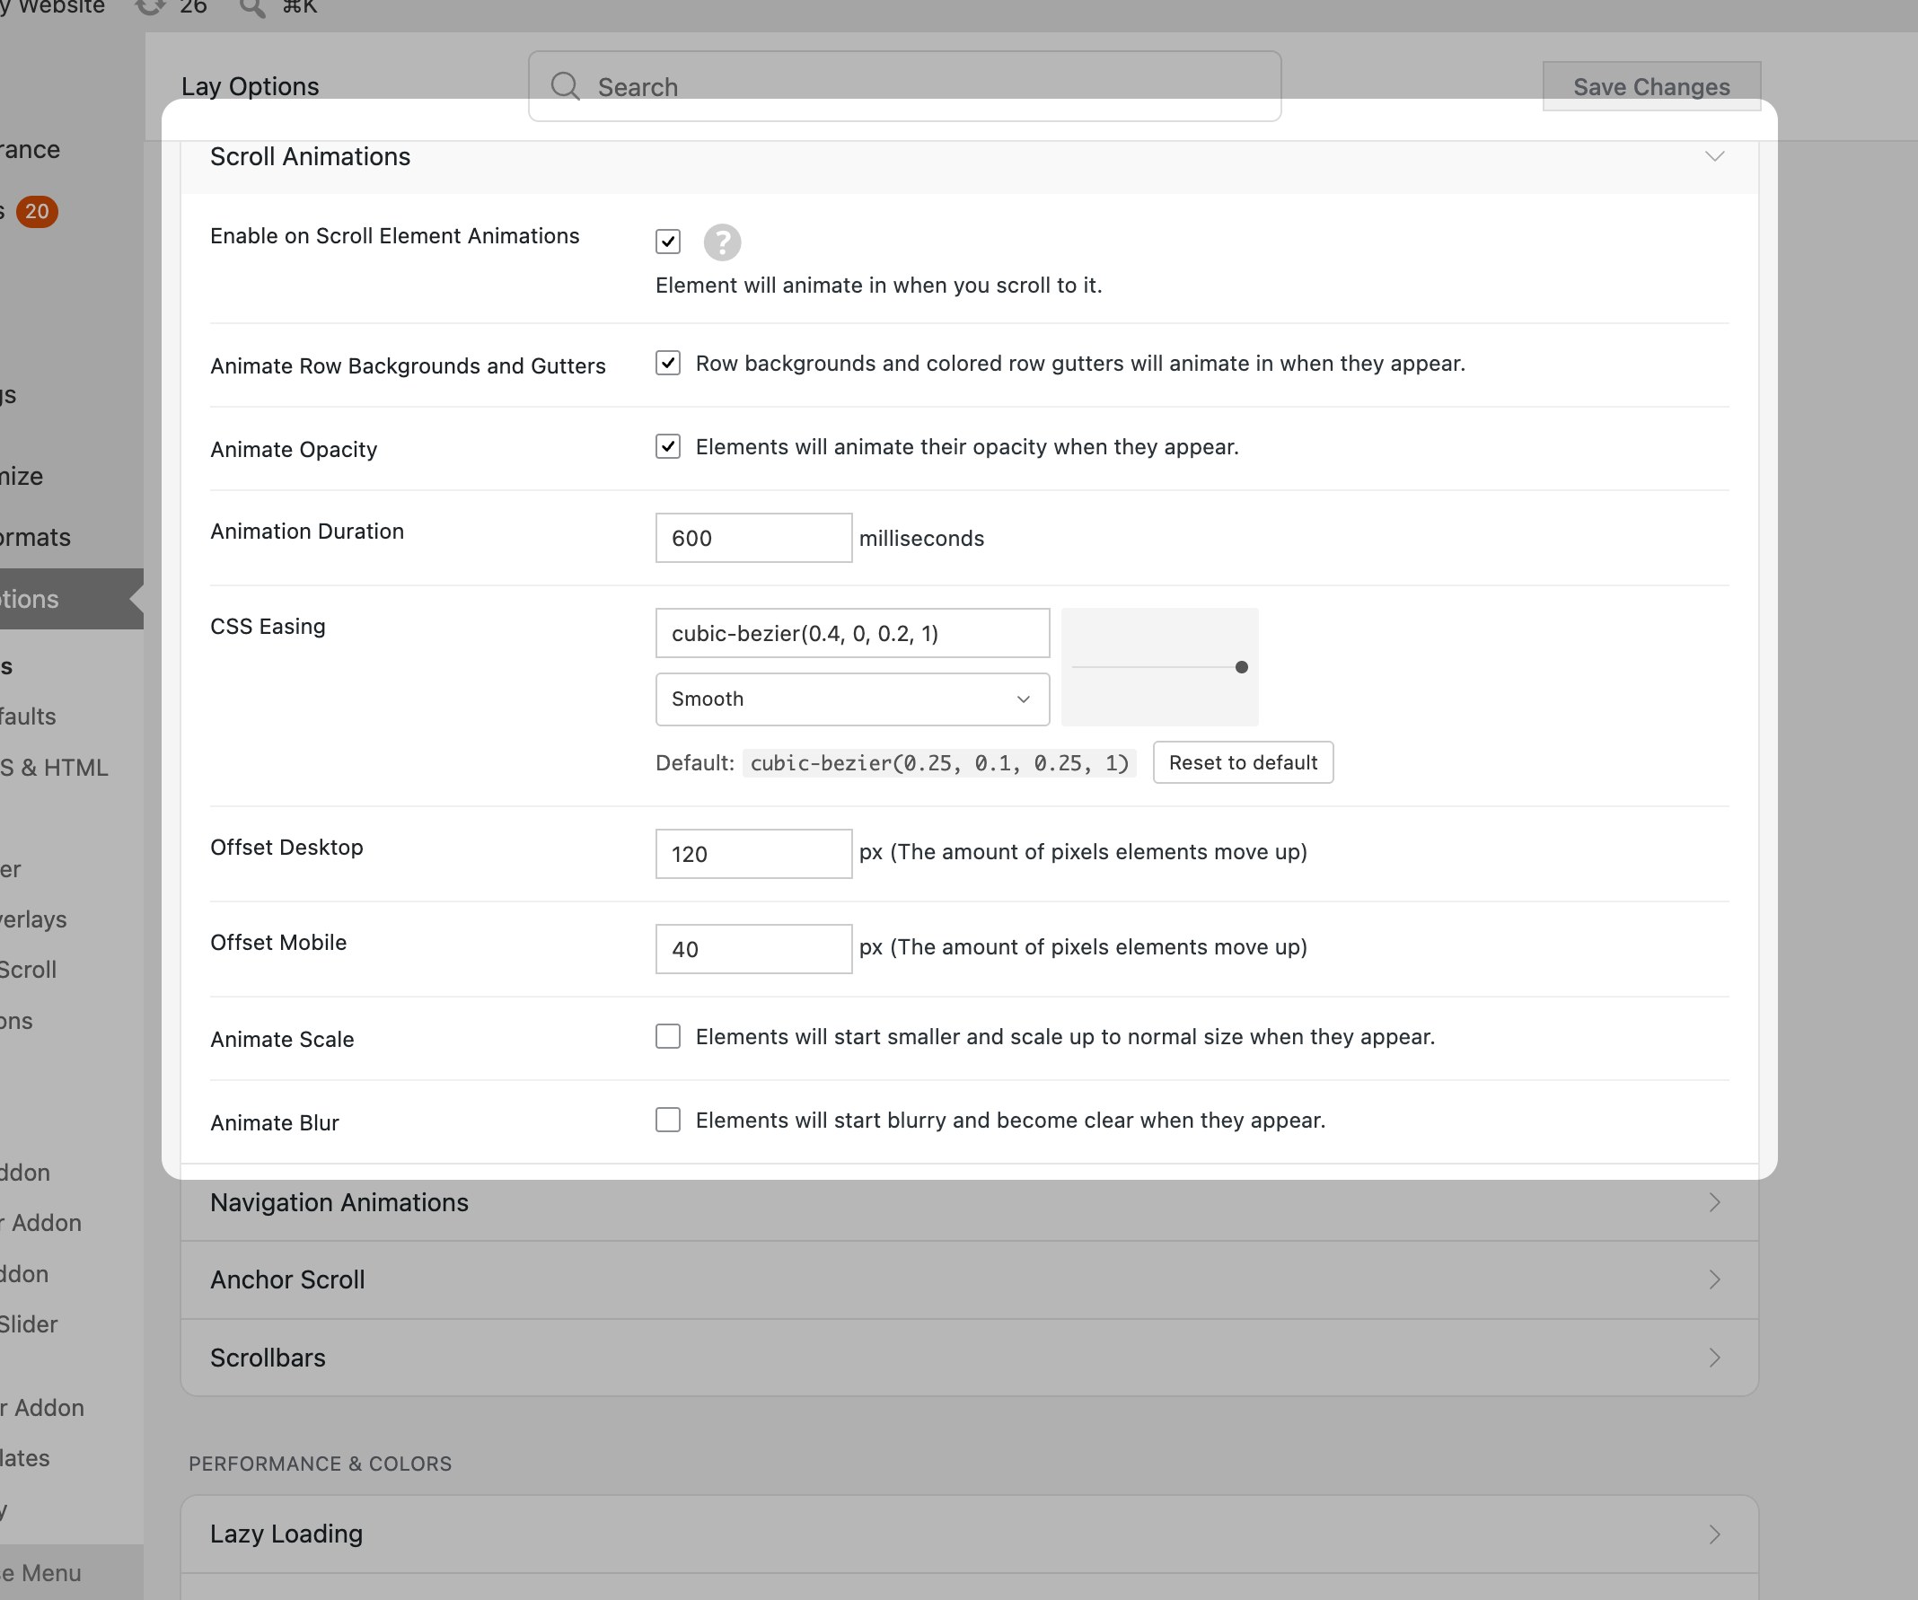Expand the Anchor Scroll section
Viewport: 1918px width, 1600px height.
[x=969, y=1279]
